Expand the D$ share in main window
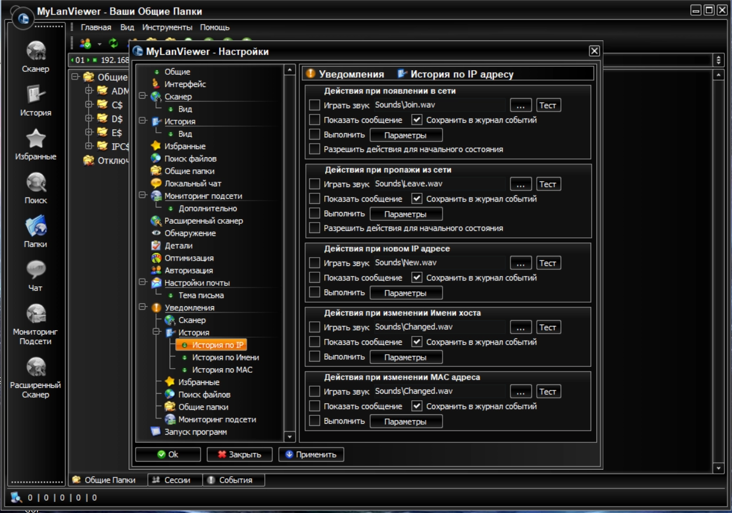The width and height of the screenshot is (732, 513). click(89, 119)
